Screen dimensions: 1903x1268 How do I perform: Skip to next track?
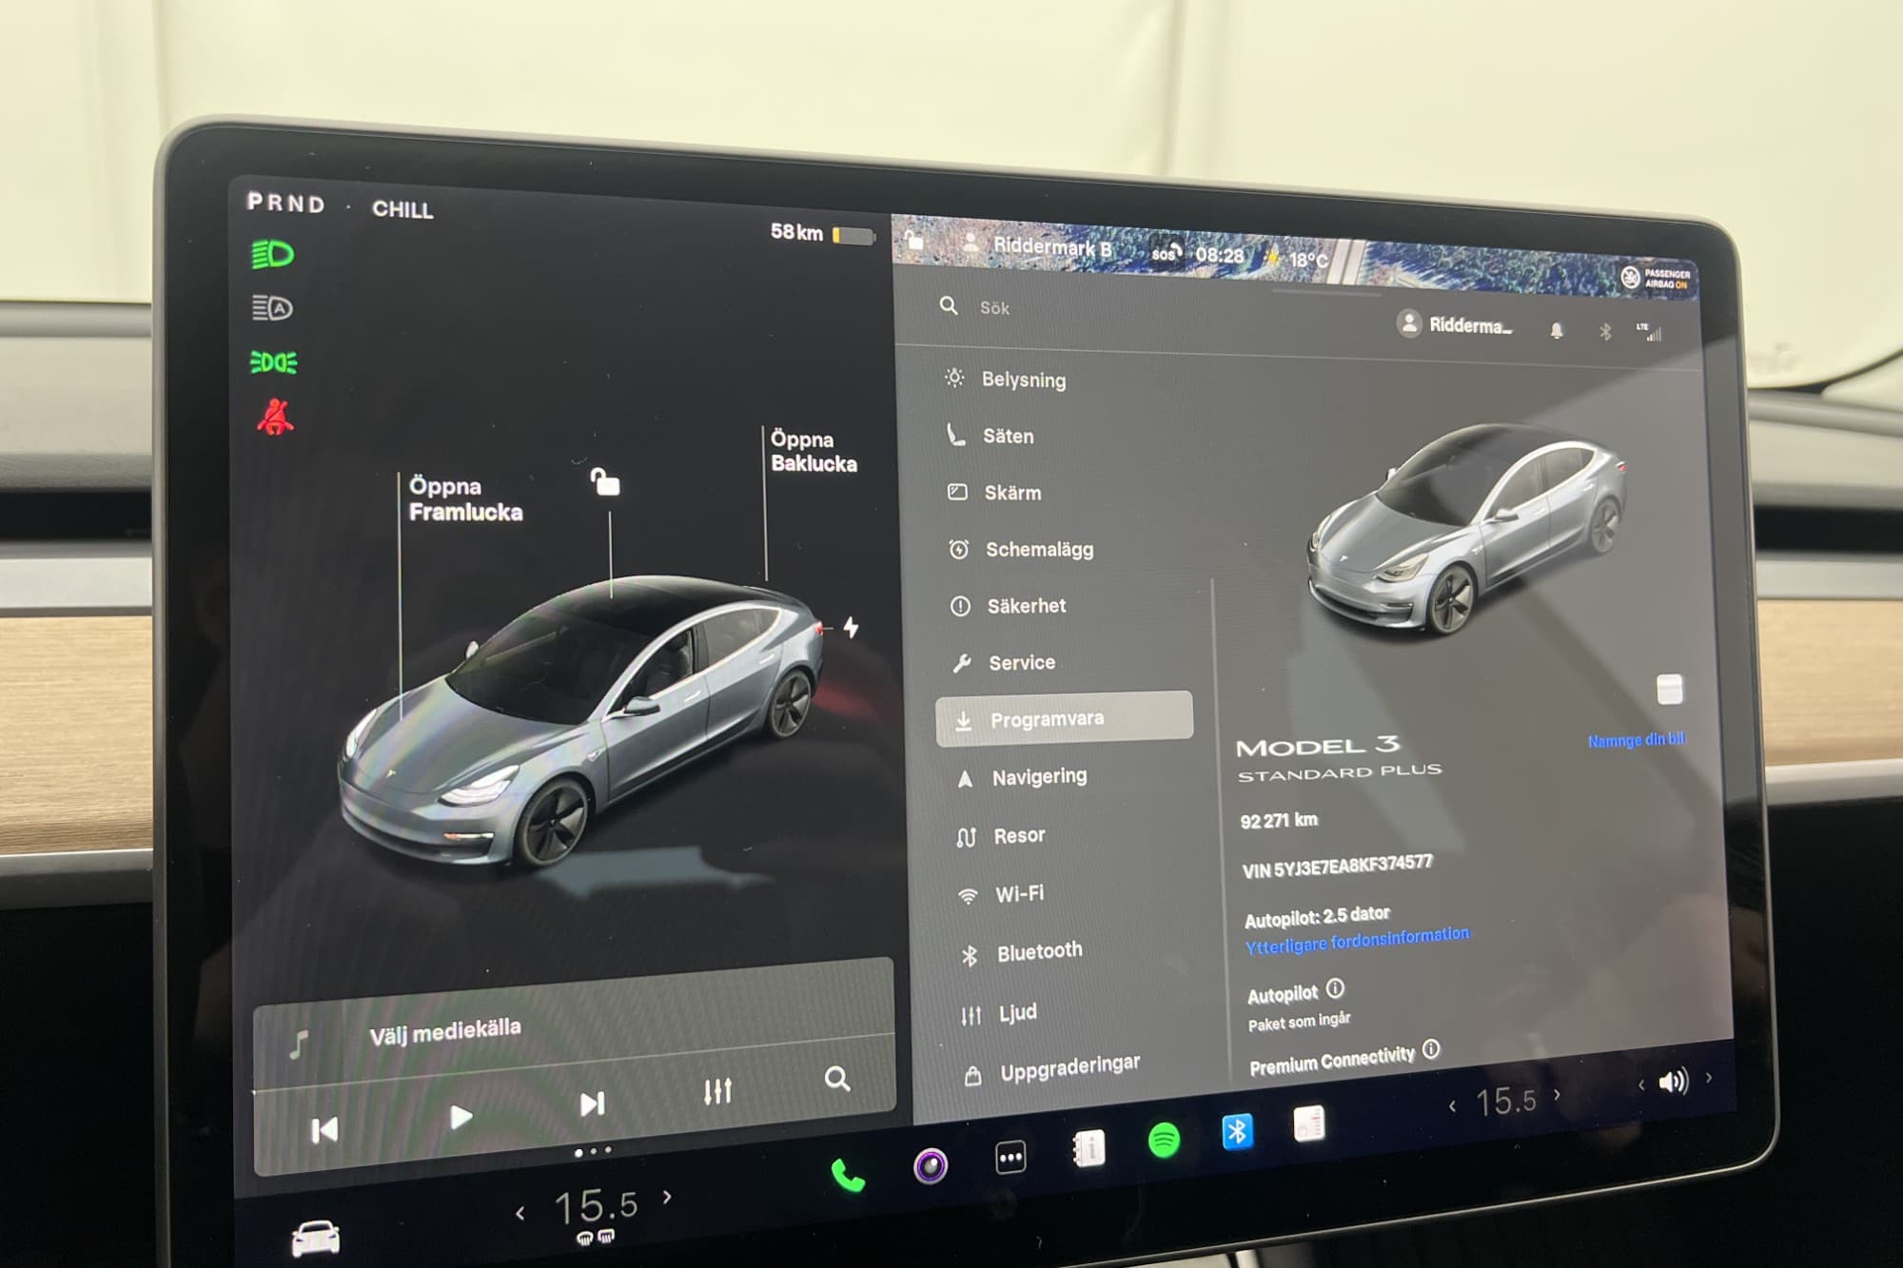pos(592,1103)
